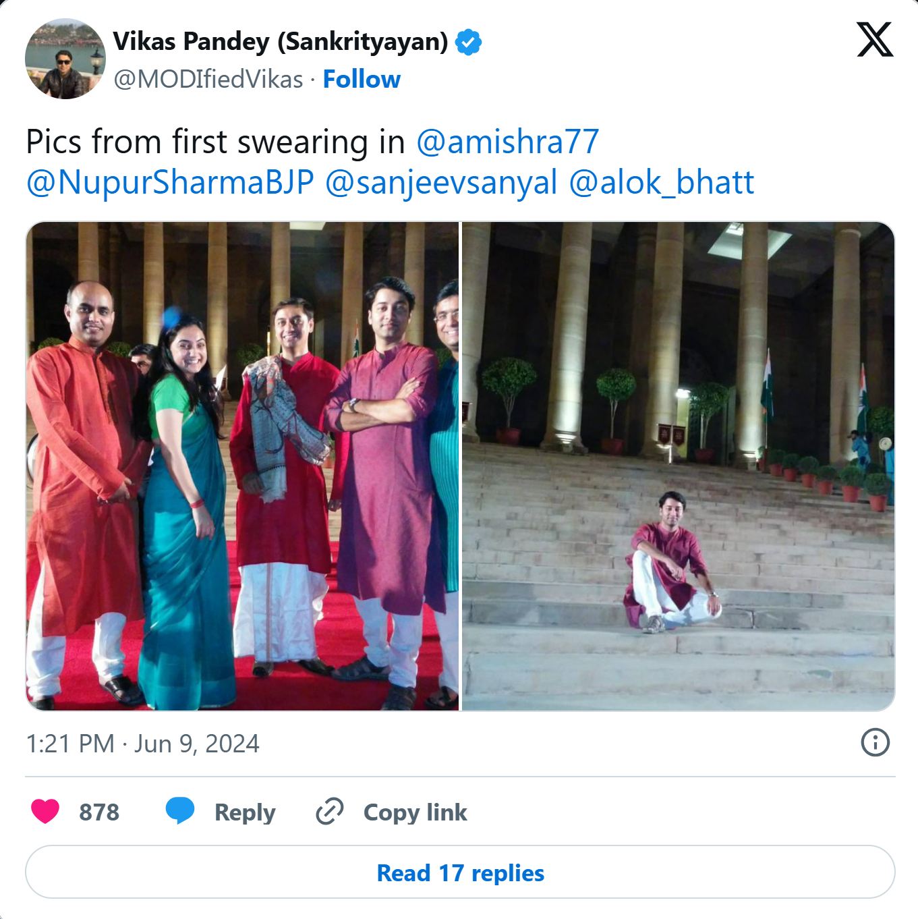This screenshot has width=918, height=919.
Task: Open the @NupurSharmaBJP mention
Action: point(170,182)
